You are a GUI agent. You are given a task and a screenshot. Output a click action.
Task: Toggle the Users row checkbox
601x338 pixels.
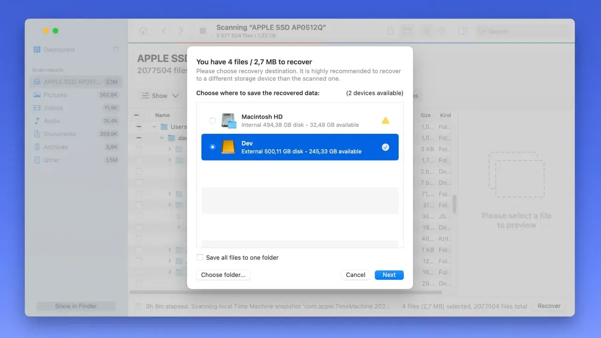click(x=139, y=127)
